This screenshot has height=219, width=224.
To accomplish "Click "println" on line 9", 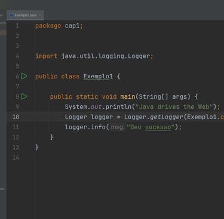I will coord(118,107).
